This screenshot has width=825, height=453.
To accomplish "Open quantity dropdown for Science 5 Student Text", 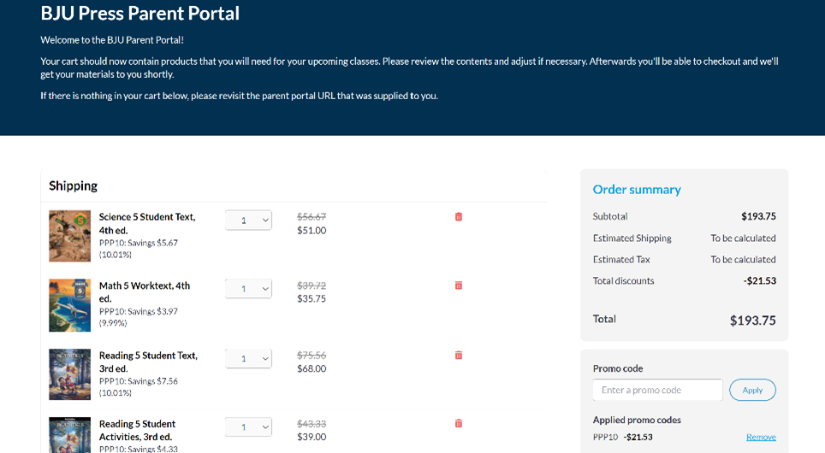I will click(248, 221).
